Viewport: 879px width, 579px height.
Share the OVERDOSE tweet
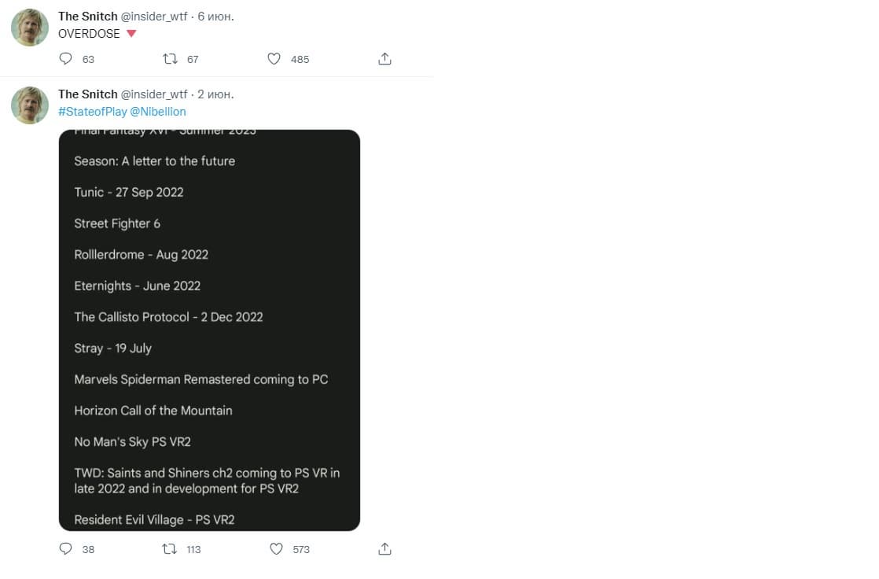[x=384, y=59]
